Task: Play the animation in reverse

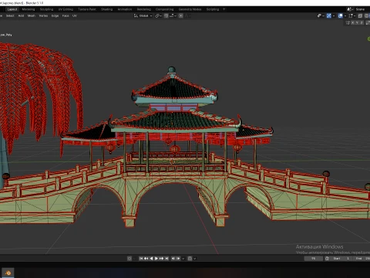Action: point(151,259)
